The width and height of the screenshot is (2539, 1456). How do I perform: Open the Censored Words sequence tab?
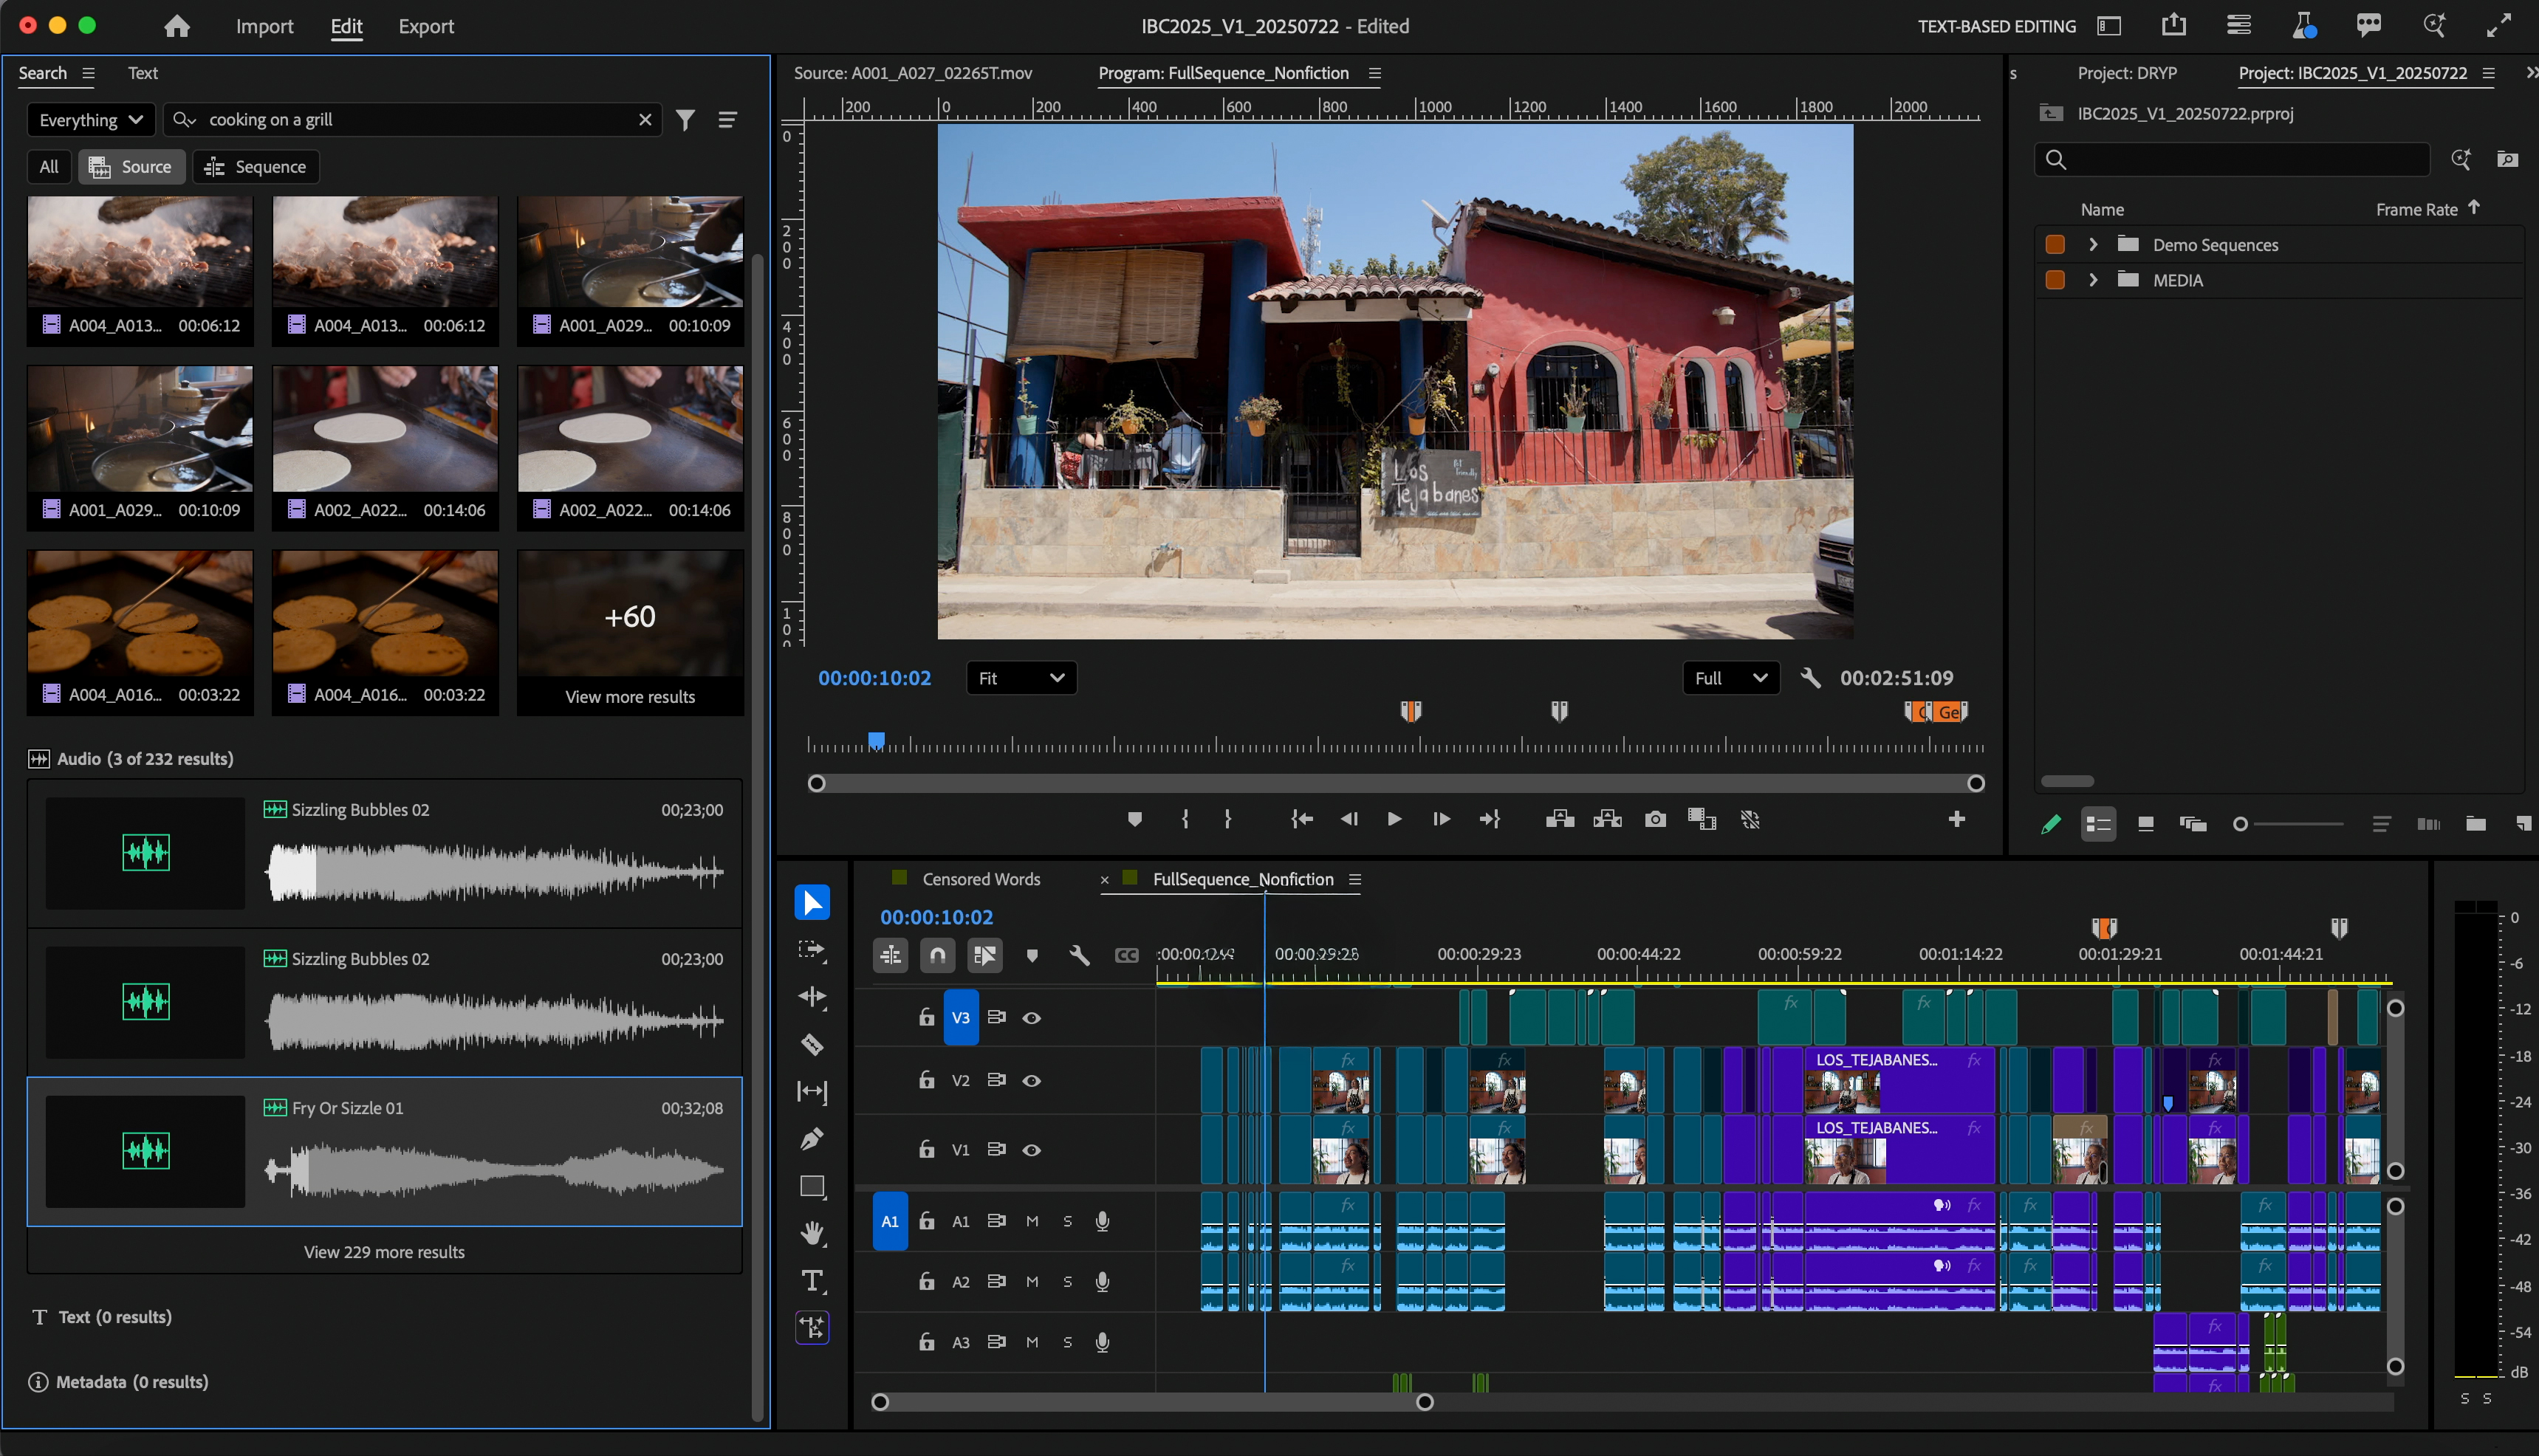click(x=980, y=879)
